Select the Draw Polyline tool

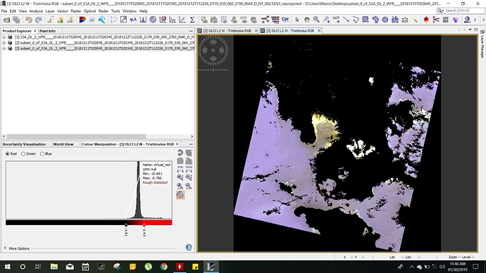click(356, 20)
